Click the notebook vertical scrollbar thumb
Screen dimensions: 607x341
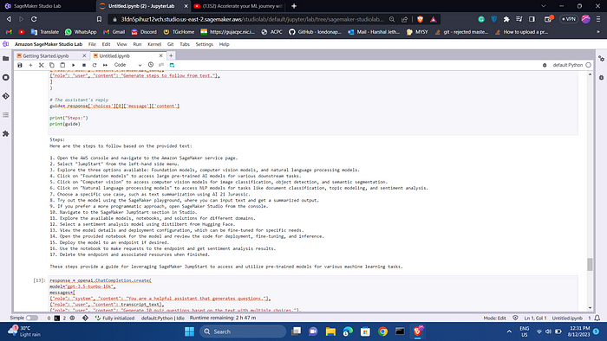click(x=590, y=265)
